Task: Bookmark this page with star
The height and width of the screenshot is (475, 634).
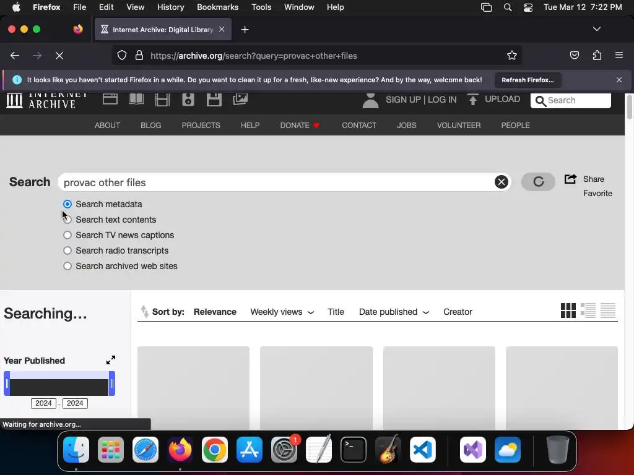Action: [512, 56]
